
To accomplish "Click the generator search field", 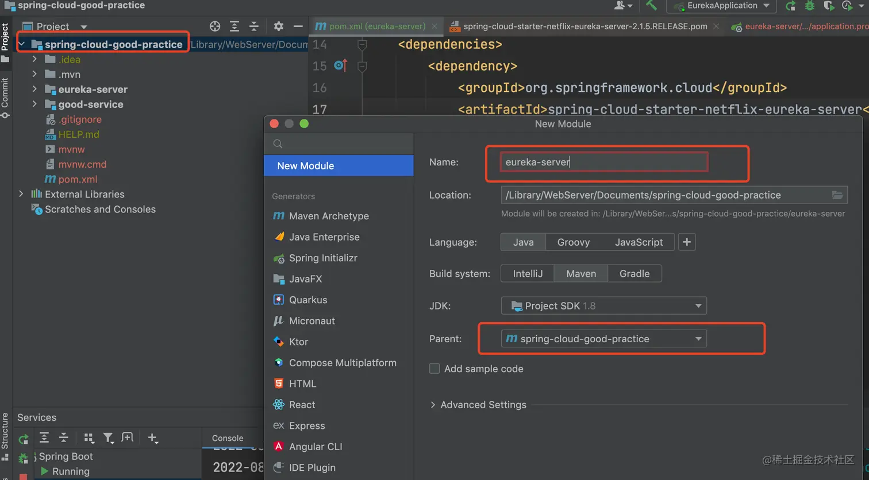I will [x=339, y=144].
